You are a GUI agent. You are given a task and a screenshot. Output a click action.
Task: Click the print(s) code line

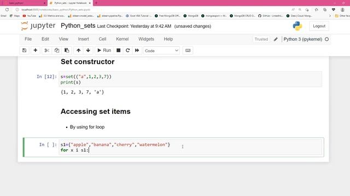pyautogui.click(x=71, y=82)
